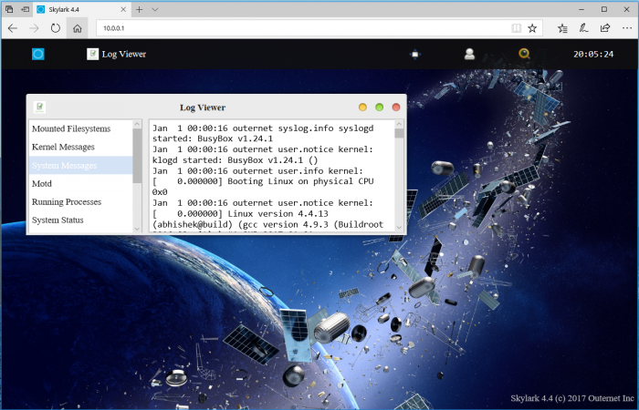Image resolution: width=639 pixels, height=410 pixels.
Task: Click the address bar showing 10.0.0.1
Action: pyautogui.click(x=301, y=28)
